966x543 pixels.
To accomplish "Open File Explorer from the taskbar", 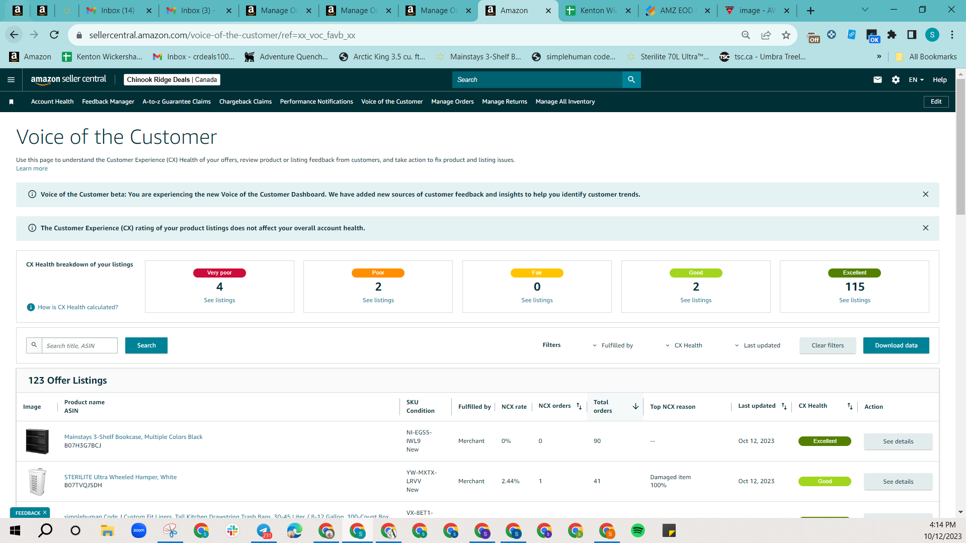I will coord(108,530).
